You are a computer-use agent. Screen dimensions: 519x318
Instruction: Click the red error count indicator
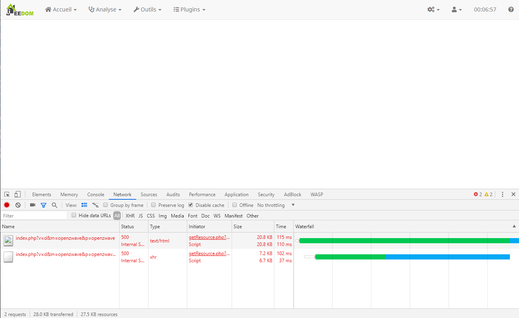(478, 195)
